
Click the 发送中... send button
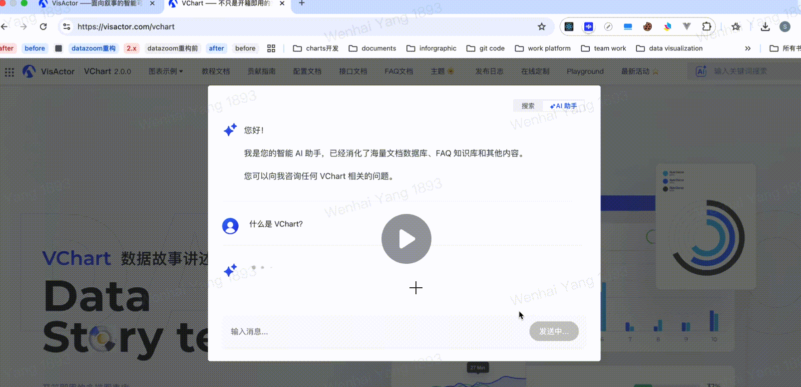point(554,331)
